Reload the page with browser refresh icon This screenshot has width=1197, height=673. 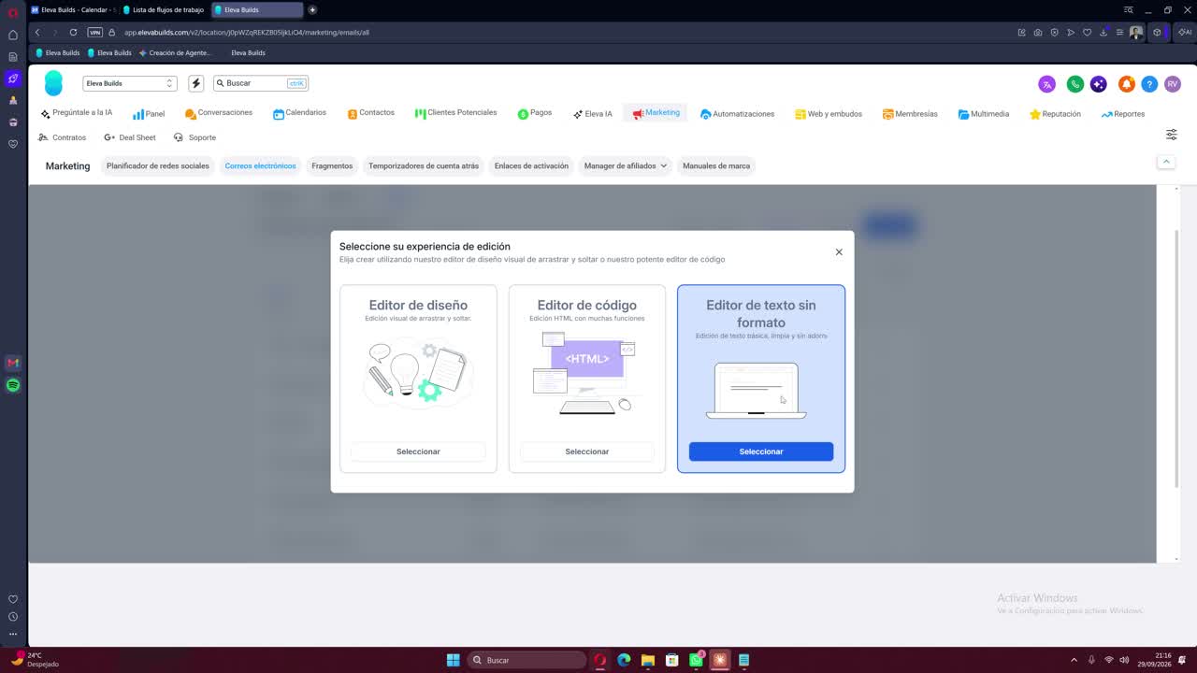coord(73,32)
